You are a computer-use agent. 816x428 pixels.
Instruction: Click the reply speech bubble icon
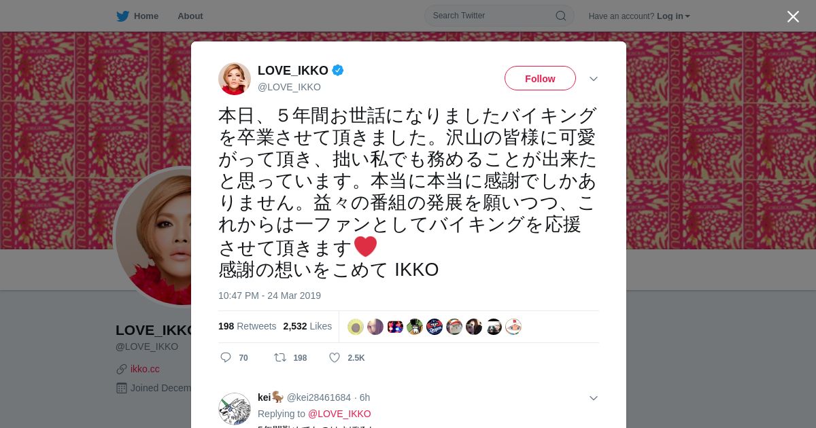[x=226, y=357]
